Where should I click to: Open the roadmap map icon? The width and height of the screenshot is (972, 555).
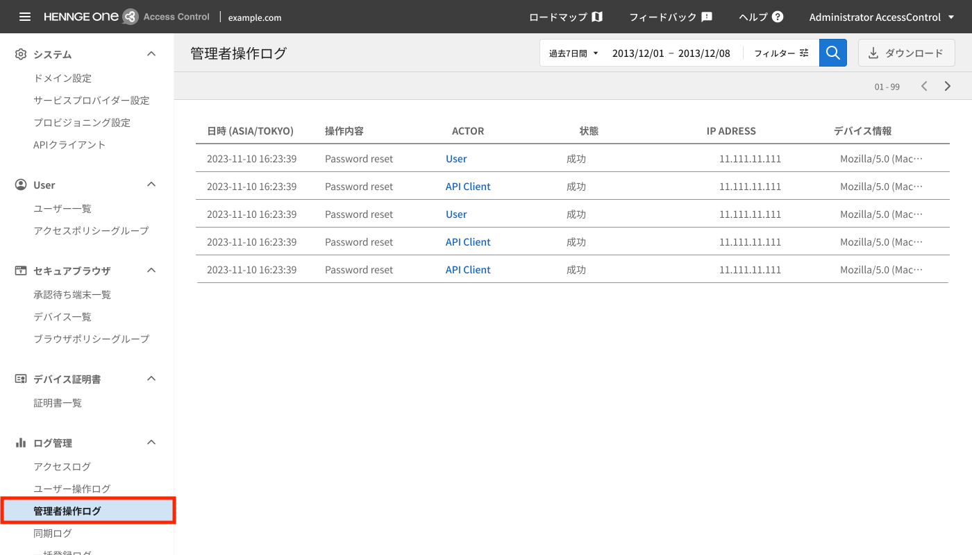(597, 17)
